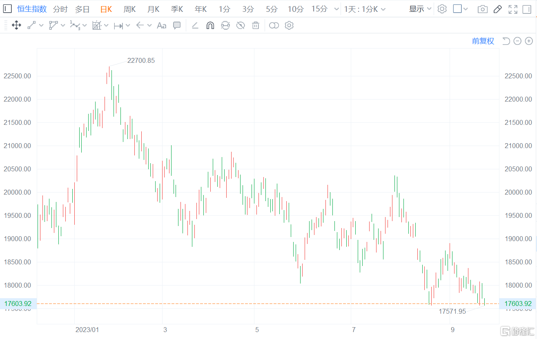
Task: Toggle the pencil drawing toolbar
Action: pyautogui.click(x=497, y=9)
